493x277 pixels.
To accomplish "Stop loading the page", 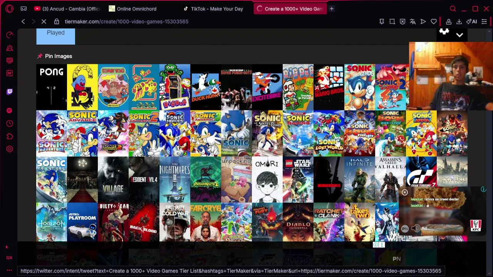I will [44, 22].
